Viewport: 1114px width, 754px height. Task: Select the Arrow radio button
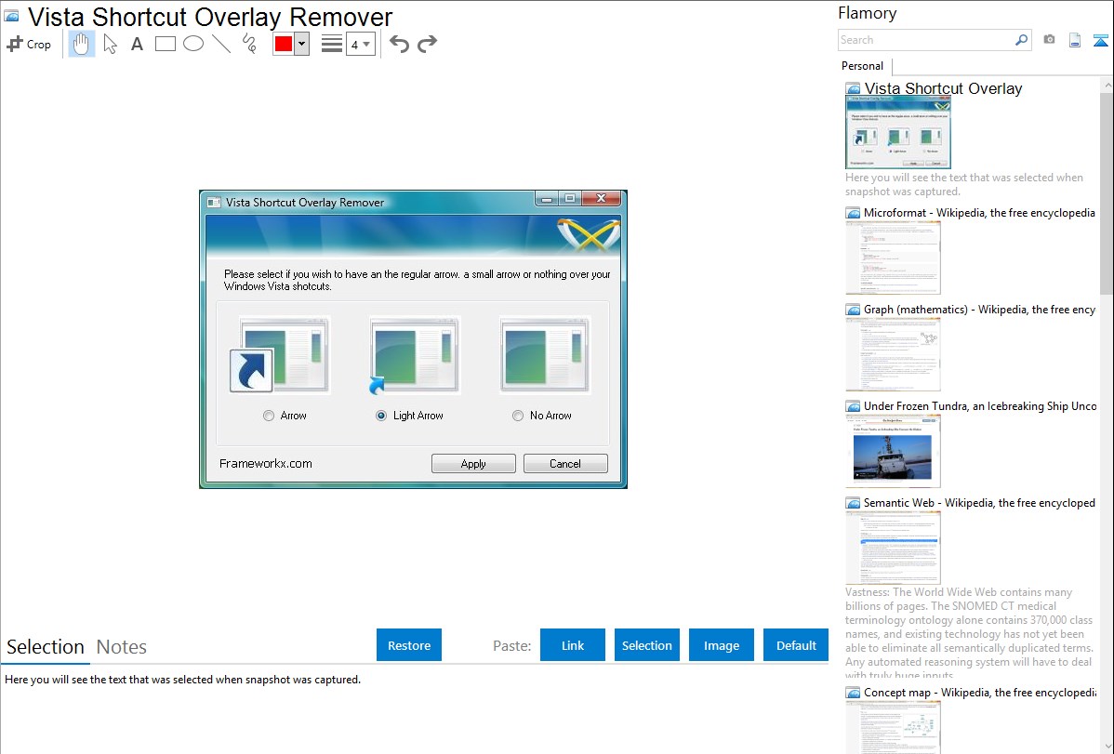point(269,416)
